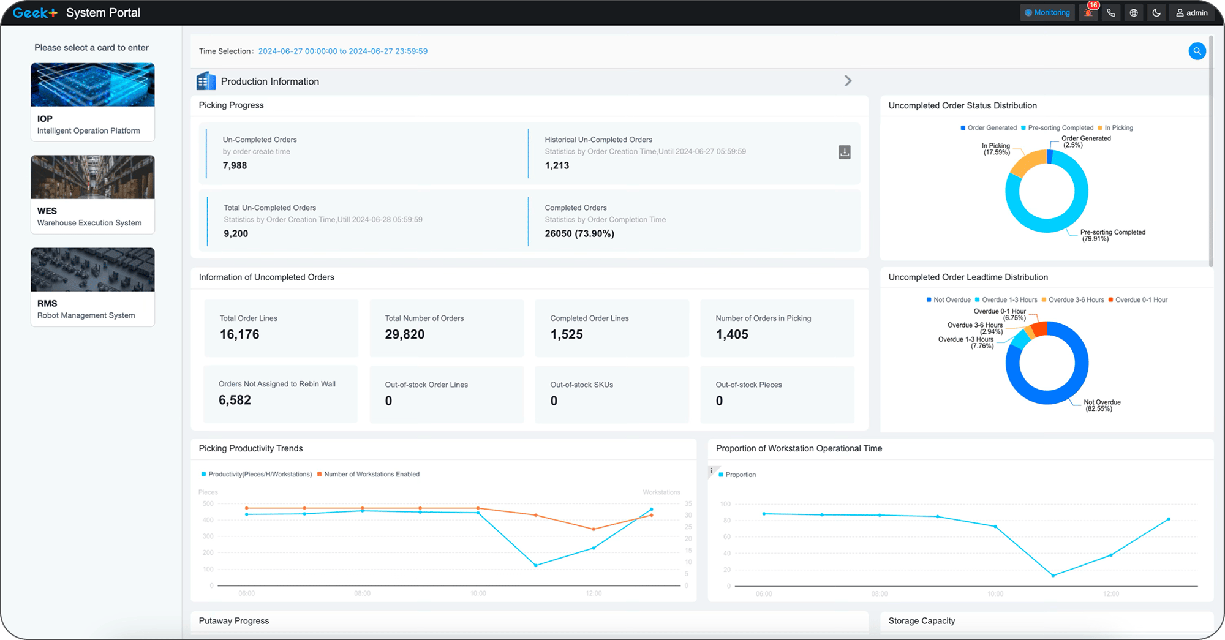Open the language selection globe icon
The height and width of the screenshot is (640, 1225).
click(1133, 12)
